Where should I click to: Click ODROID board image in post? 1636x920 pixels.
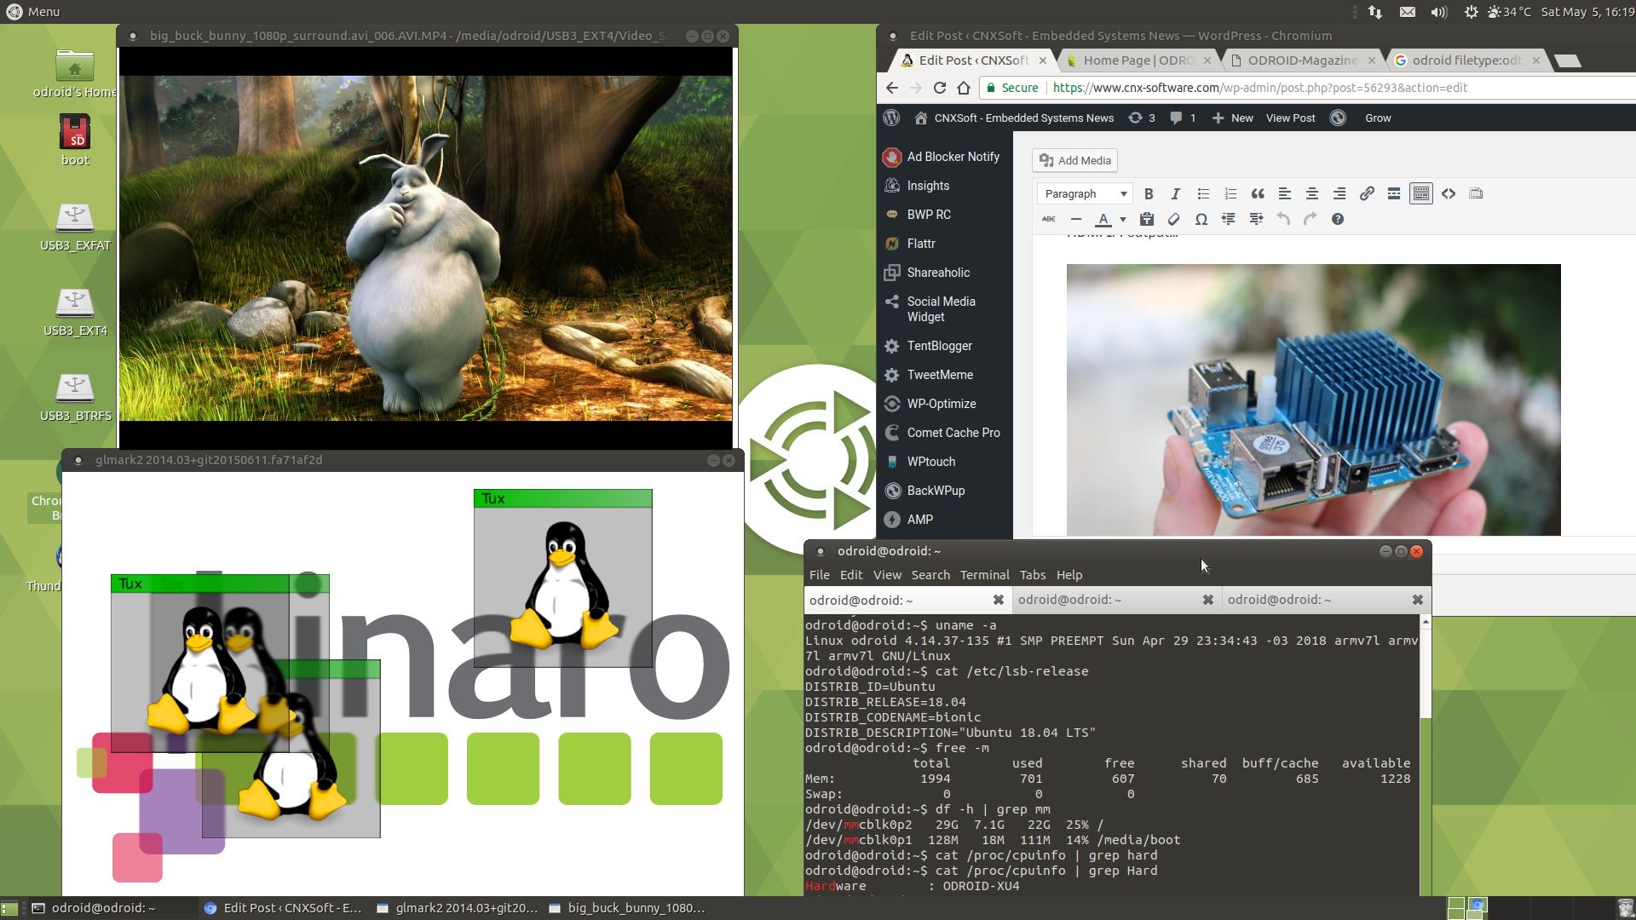(x=1313, y=400)
